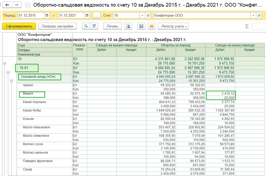
Task: Collapse the 10.01 subaccount group
Action: (x=8, y=72)
